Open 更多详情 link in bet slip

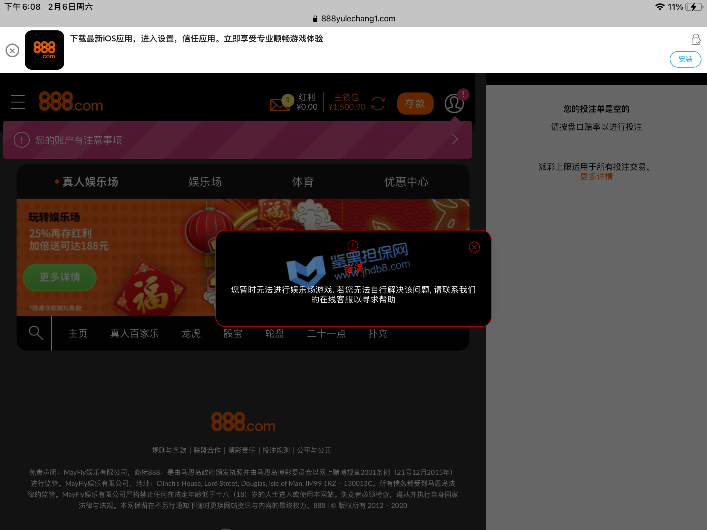click(596, 177)
